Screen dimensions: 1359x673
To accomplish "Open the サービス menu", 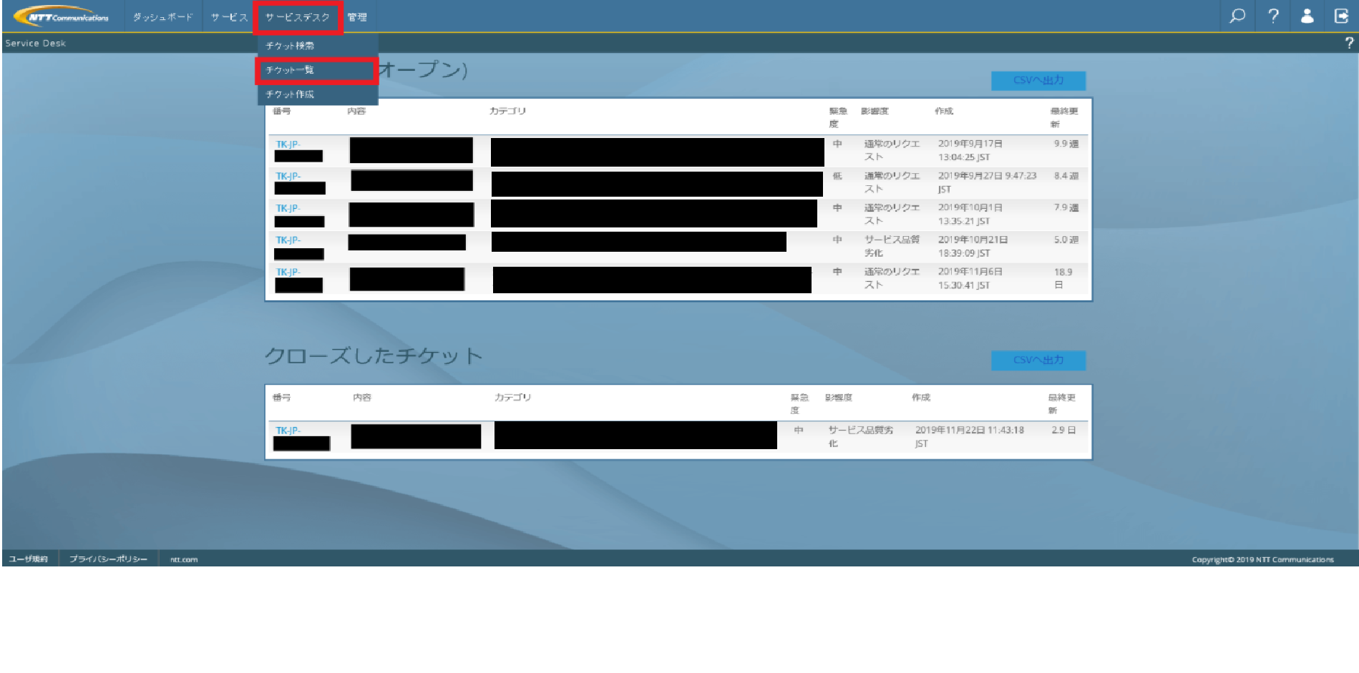I will click(x=229, y=17).
